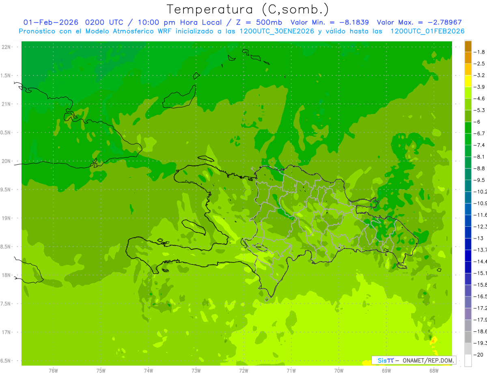This screenshot has width=487, height=376.
Task: Click the 'Temperatura (C,somb.)' chart title
Action: click(x=248, y=9)
